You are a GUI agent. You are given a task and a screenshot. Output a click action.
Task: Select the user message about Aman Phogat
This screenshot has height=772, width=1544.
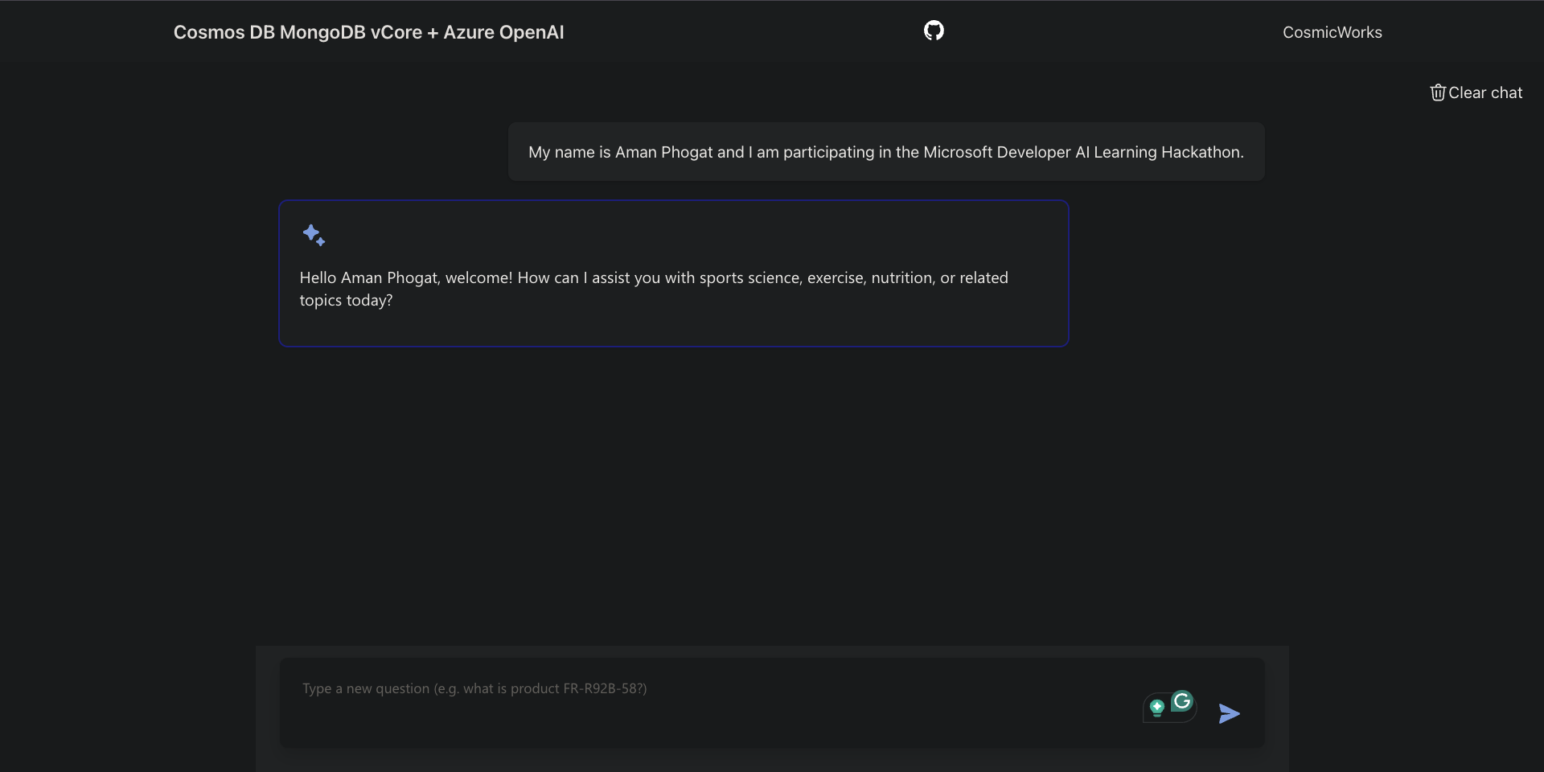(x=886, y=152)
